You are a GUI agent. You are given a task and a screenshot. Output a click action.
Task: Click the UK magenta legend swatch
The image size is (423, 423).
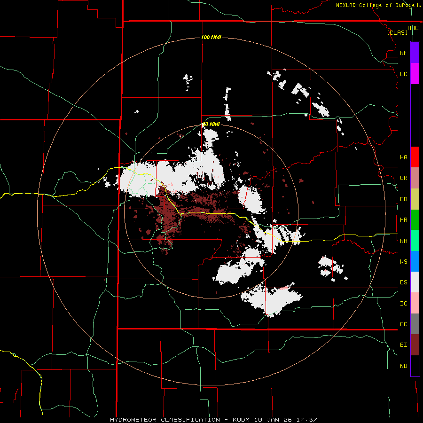click(415, 74)
